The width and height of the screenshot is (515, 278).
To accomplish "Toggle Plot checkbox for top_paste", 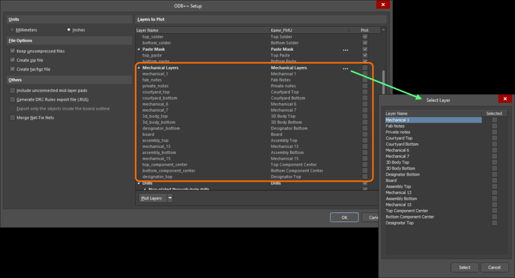I will point(365,55).
